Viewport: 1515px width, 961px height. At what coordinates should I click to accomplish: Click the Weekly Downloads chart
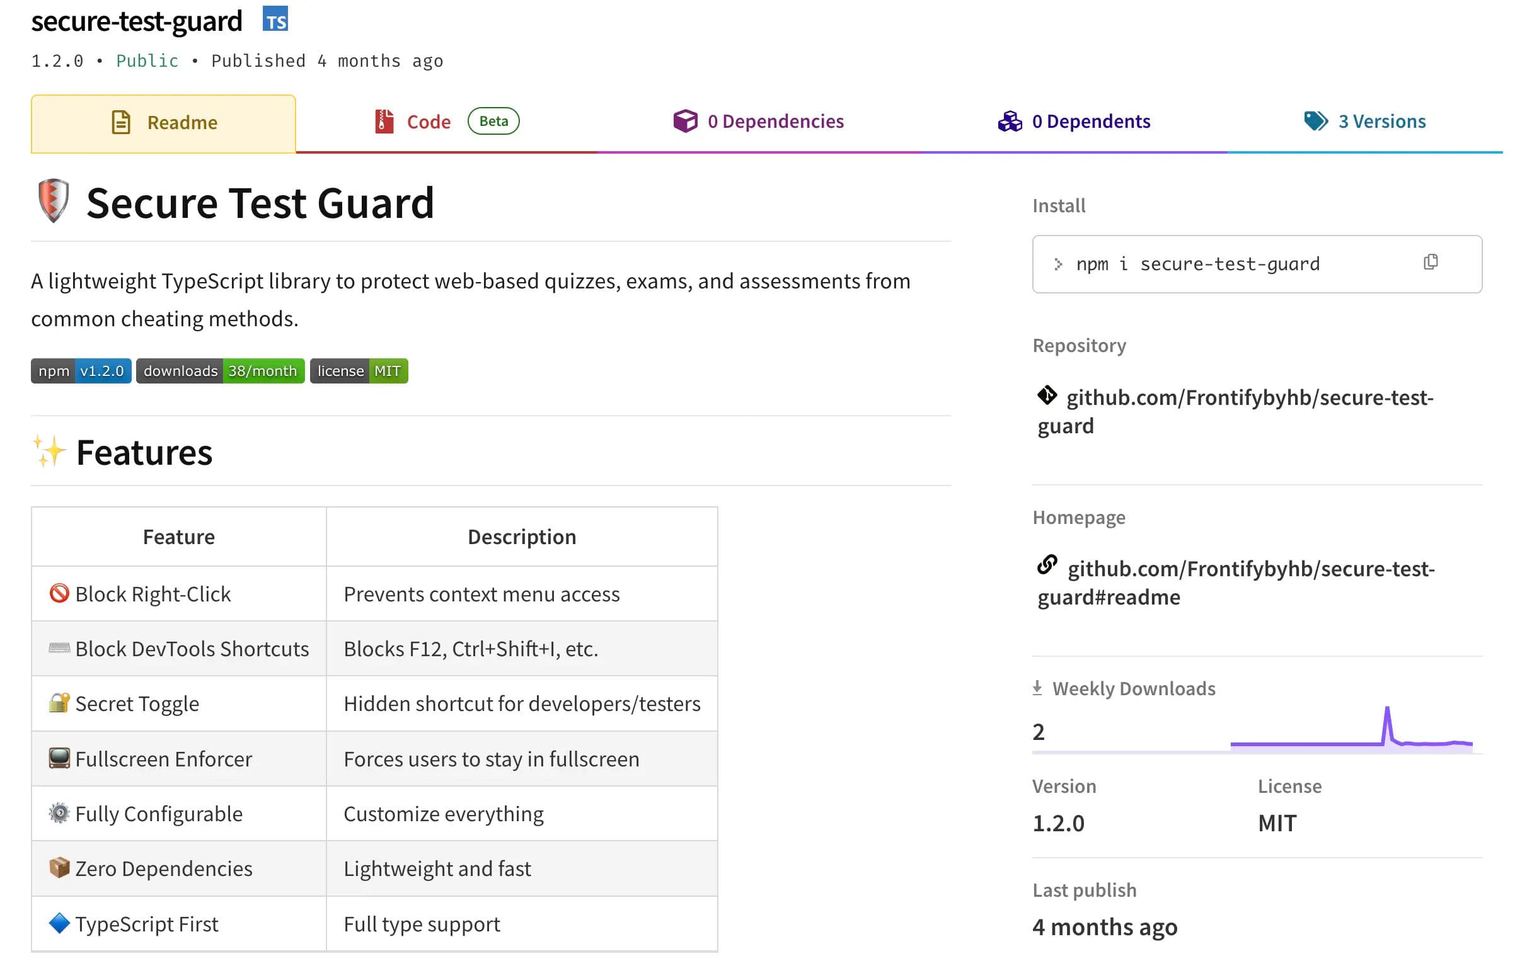tap(1351, 729)
